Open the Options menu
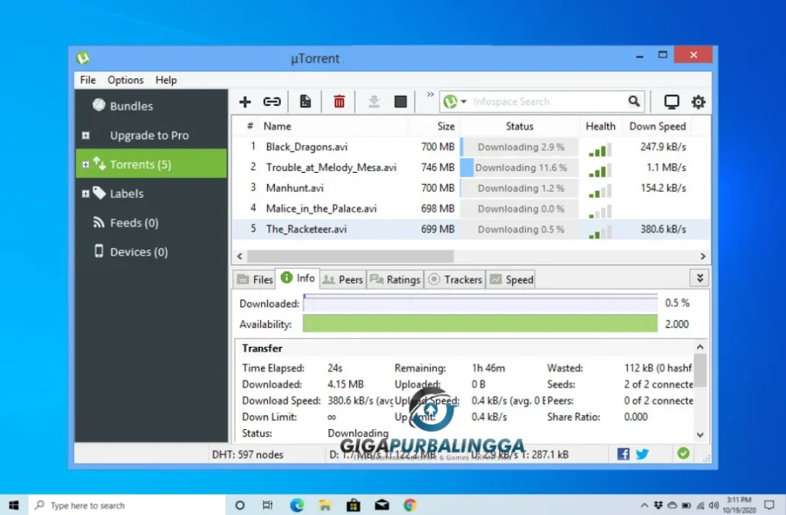Viewport: 786px width, 515px height. (125, 80)
